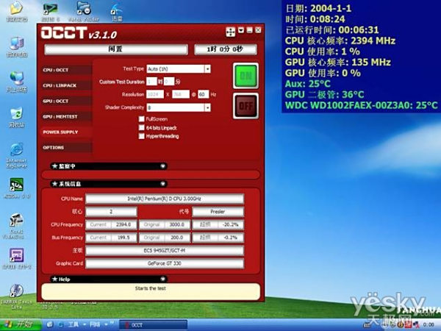Click the OCCT taskbar button
441x331 pixels.
tap(154, 325)
